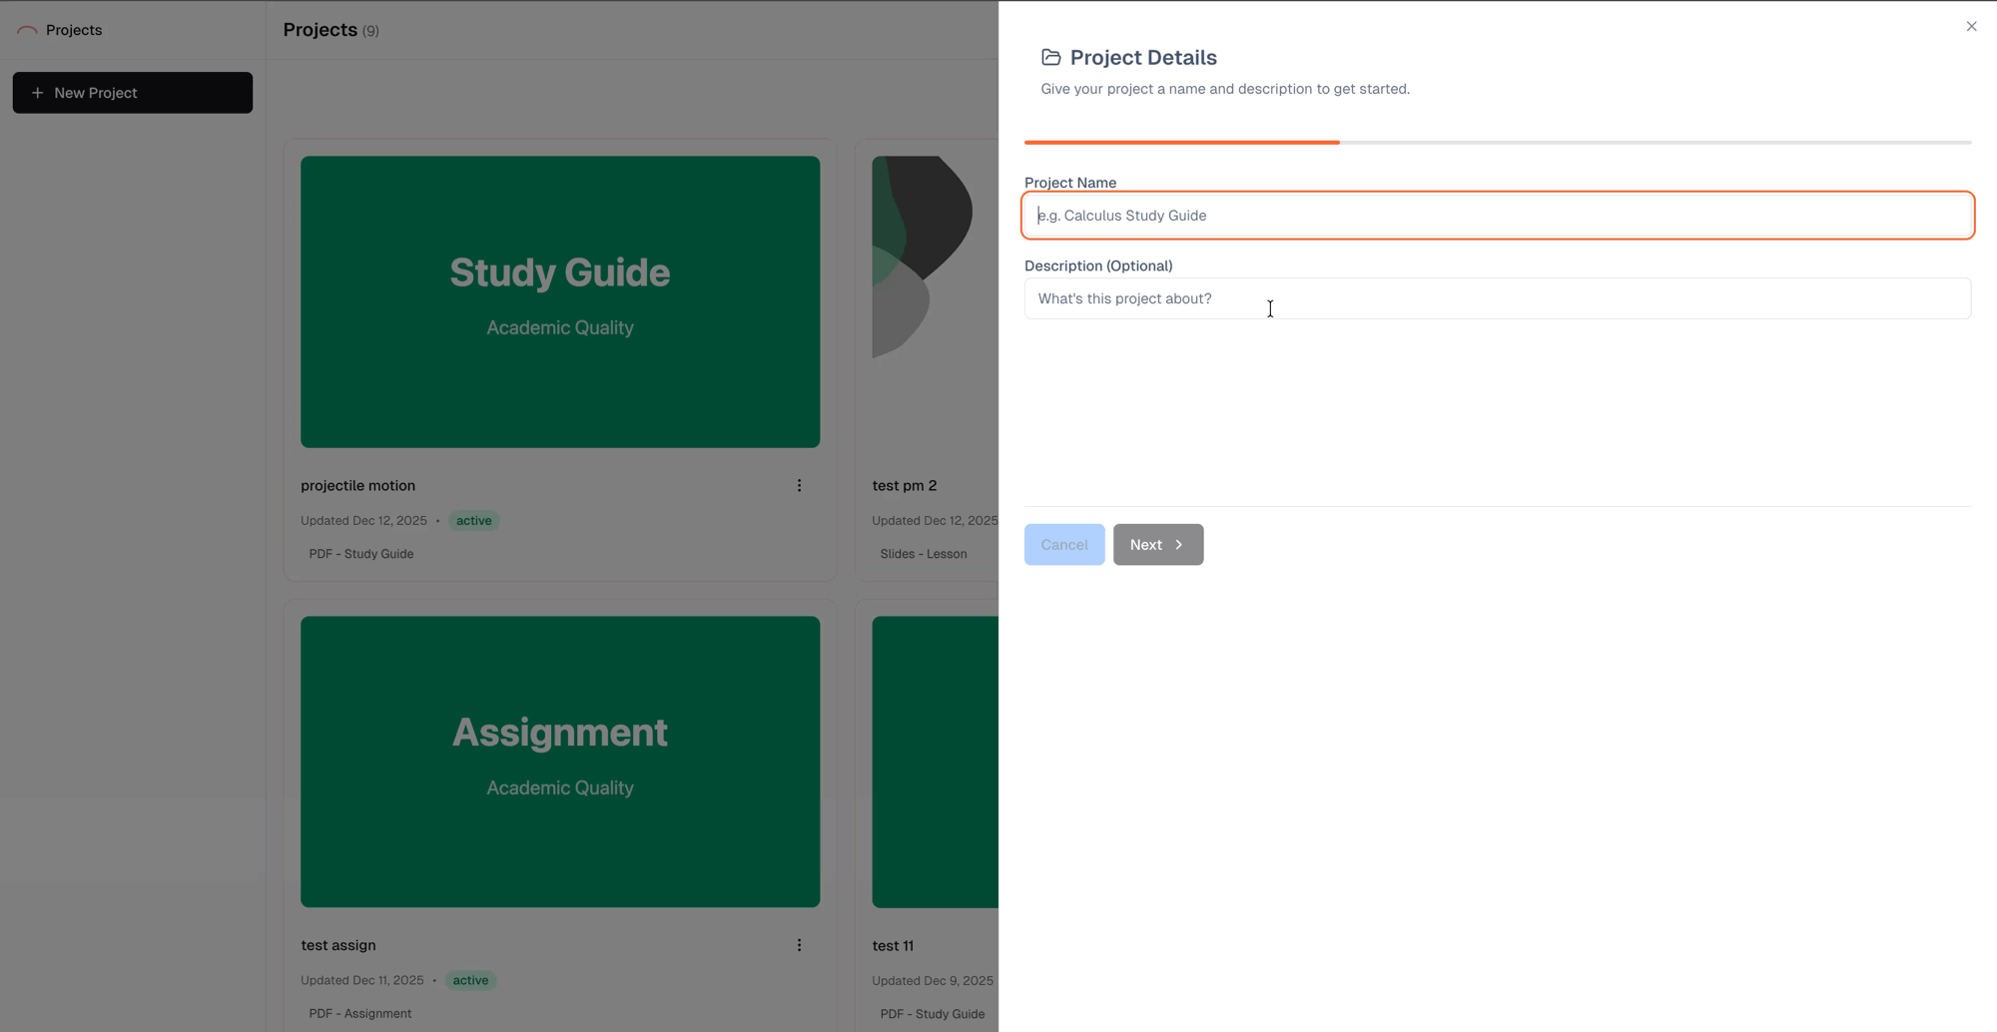
Task: Click the Projects logo icon in sidebar
Action: 26,30
